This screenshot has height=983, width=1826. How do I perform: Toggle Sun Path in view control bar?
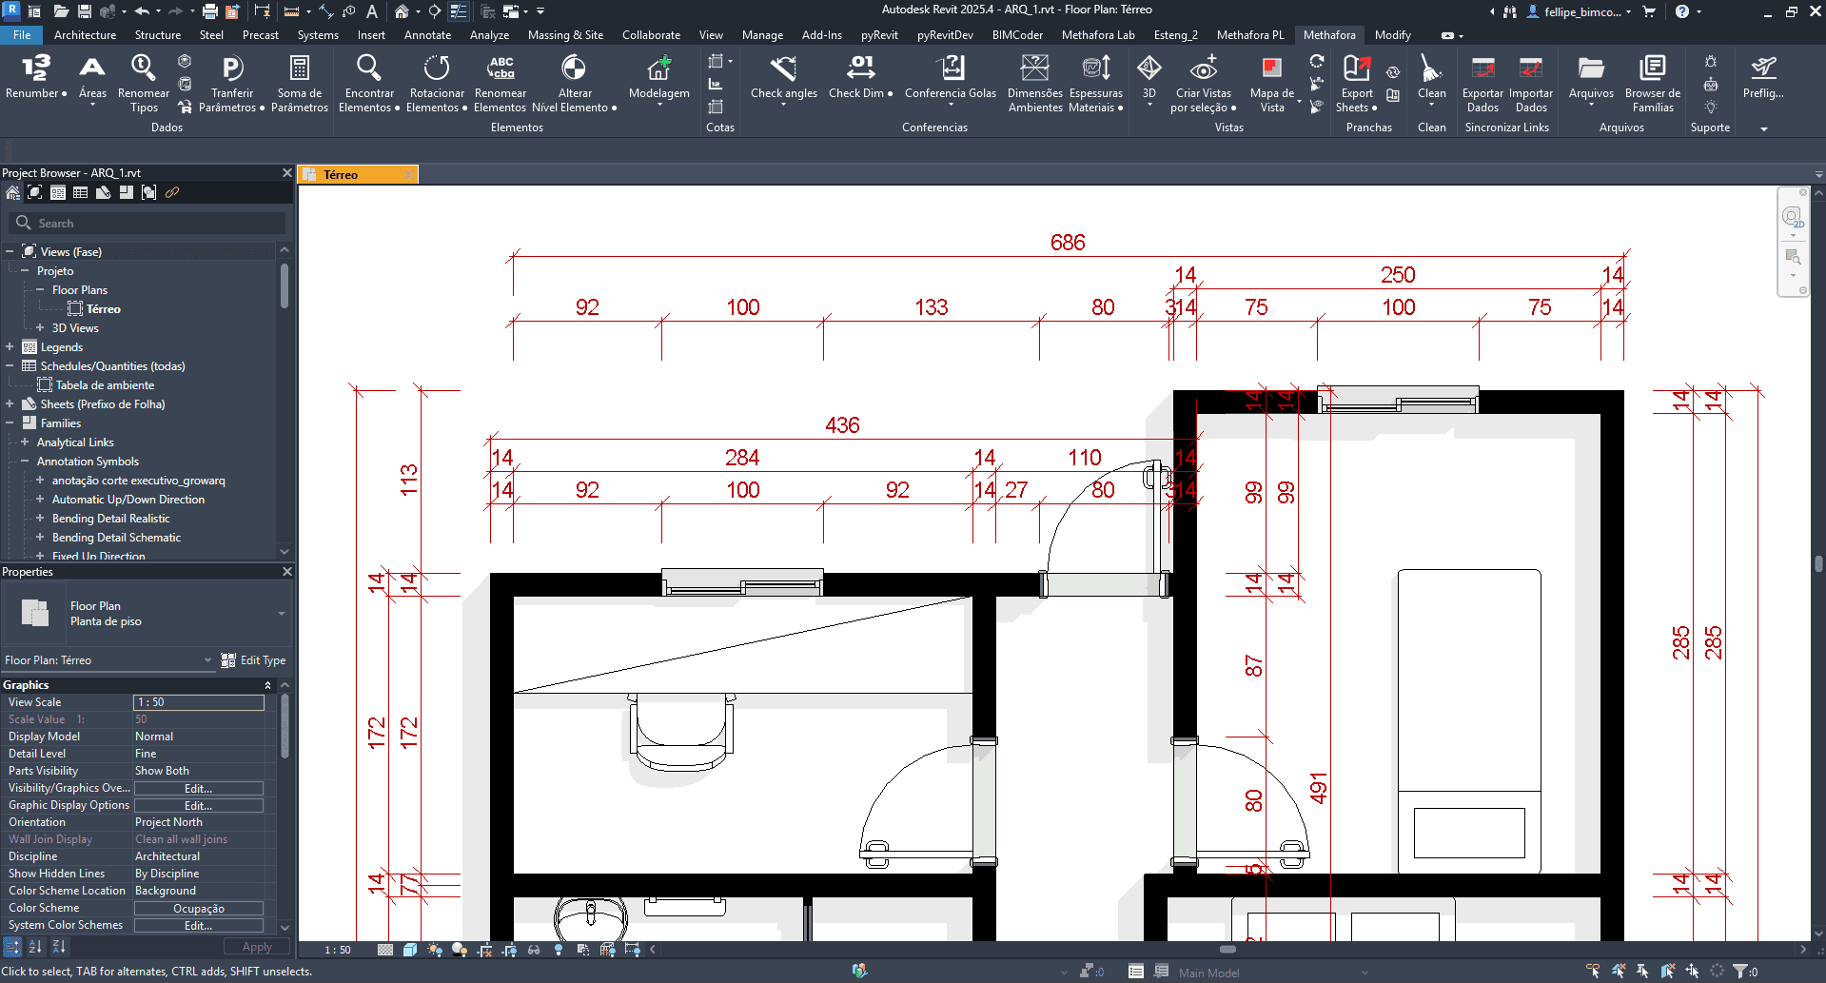click(435, 950)
